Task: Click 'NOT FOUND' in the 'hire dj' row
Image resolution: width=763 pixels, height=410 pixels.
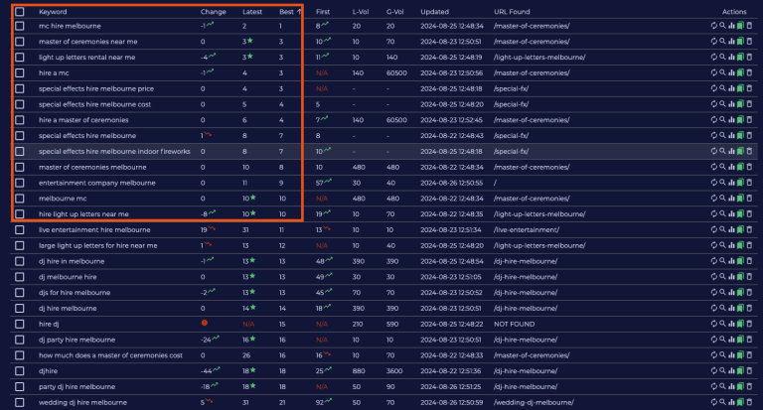Action: 514,324
